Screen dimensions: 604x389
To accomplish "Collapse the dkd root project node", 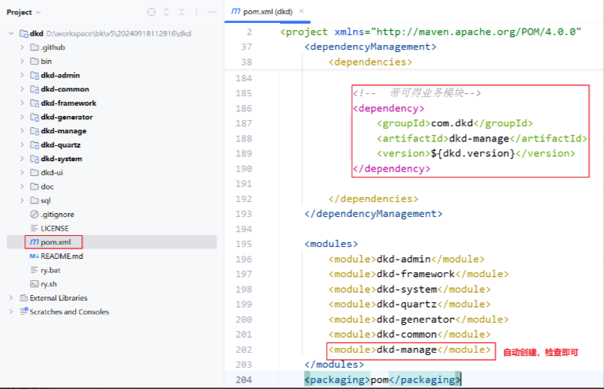I will click(x=11, y=34).
